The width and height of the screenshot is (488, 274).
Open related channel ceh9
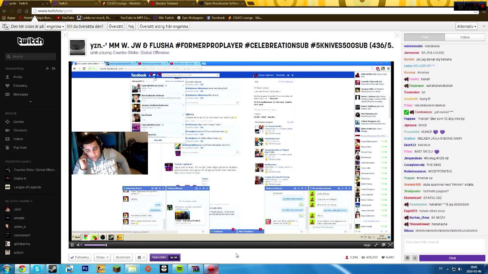(18, 209)
